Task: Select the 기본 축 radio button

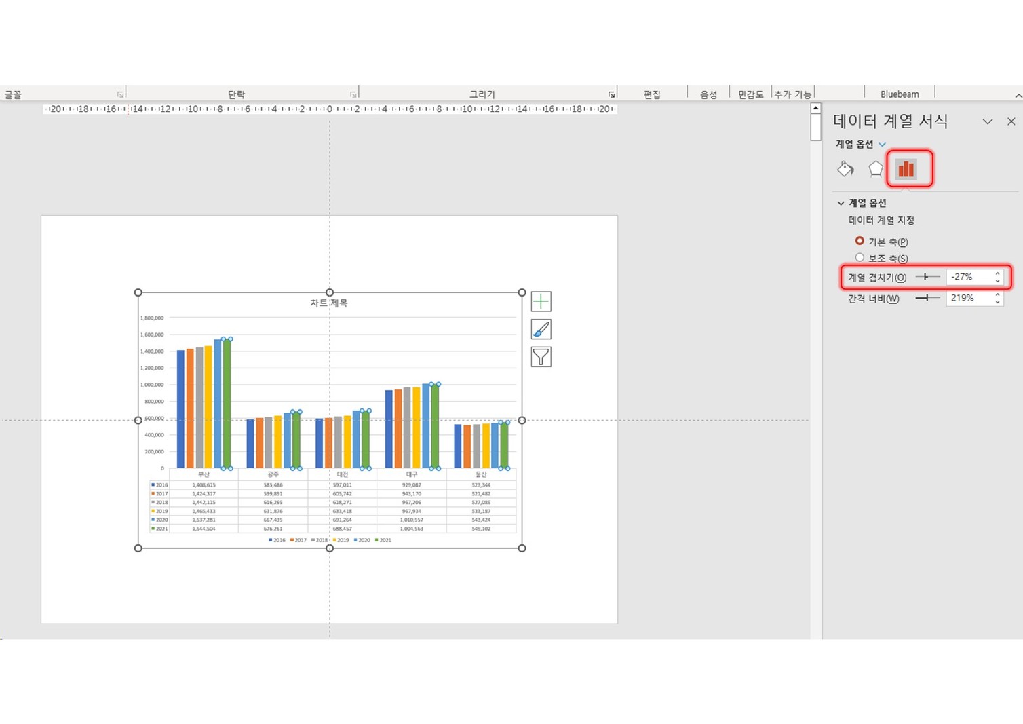Action: pos(860,241)
